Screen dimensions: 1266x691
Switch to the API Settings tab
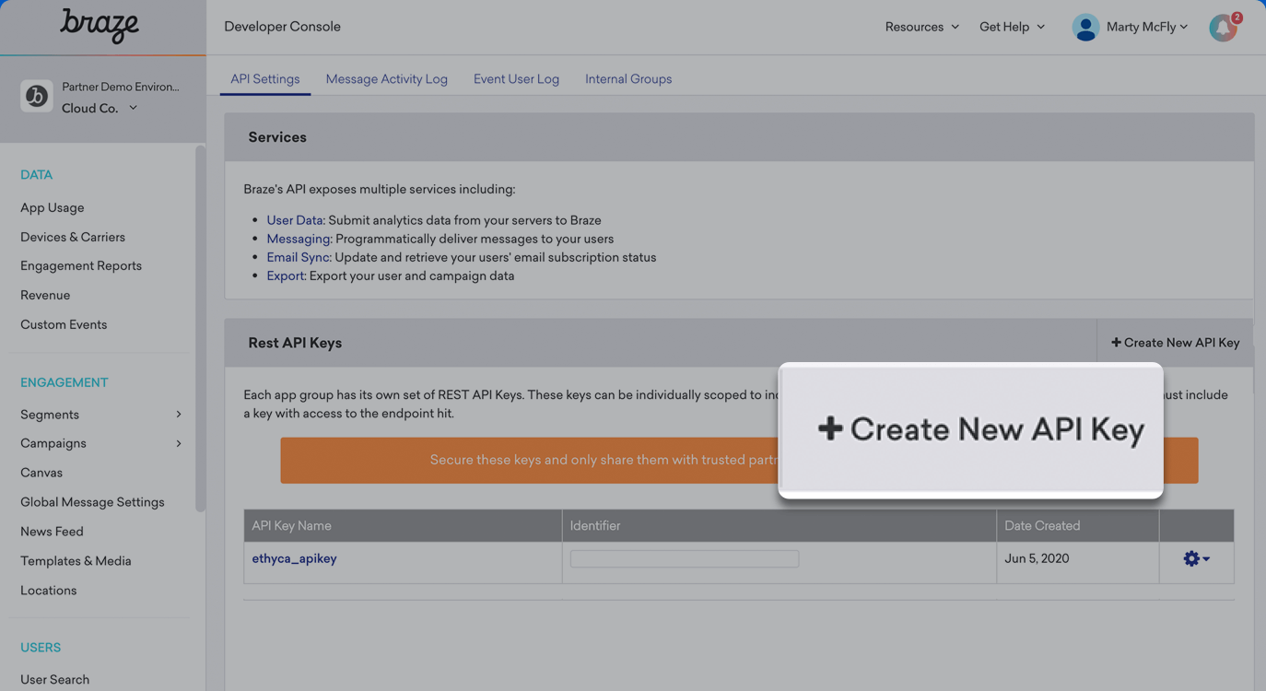(x=264, y=79)
